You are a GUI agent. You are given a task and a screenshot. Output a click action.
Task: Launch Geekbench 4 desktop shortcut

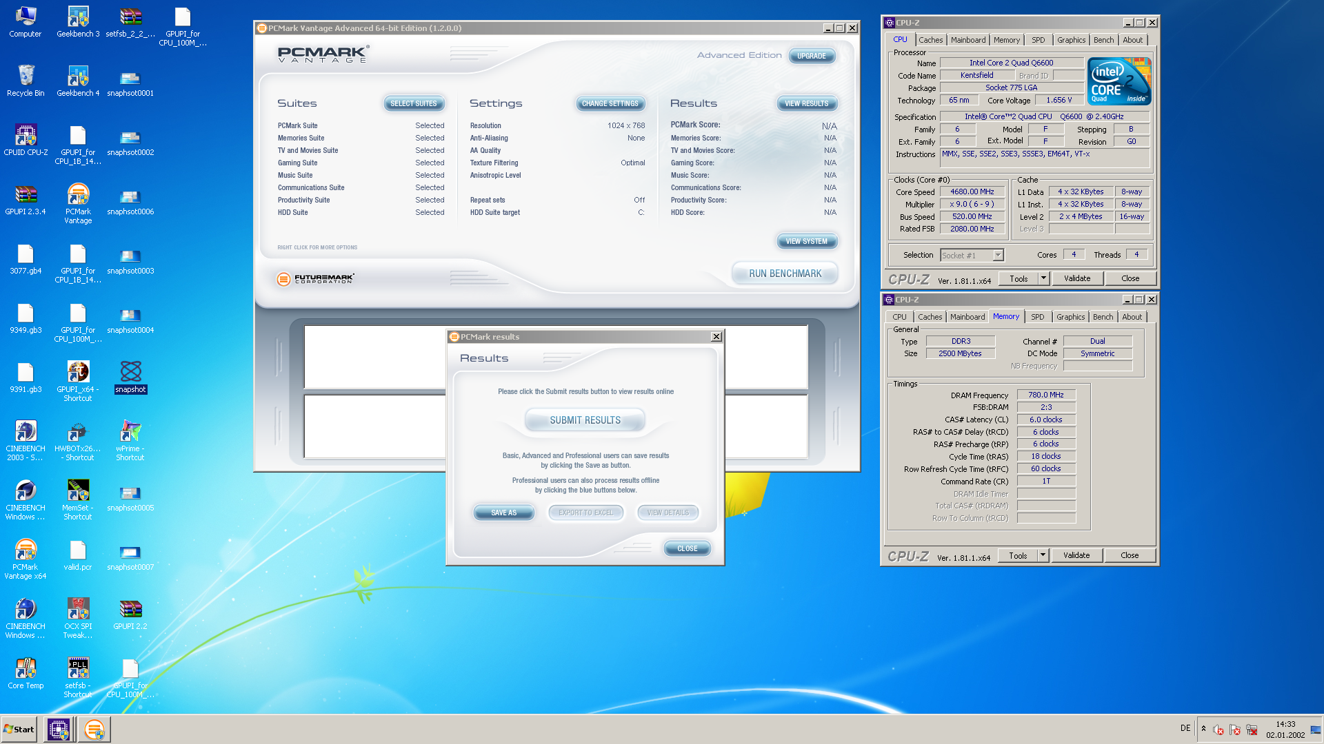click(x=78, y=81)
